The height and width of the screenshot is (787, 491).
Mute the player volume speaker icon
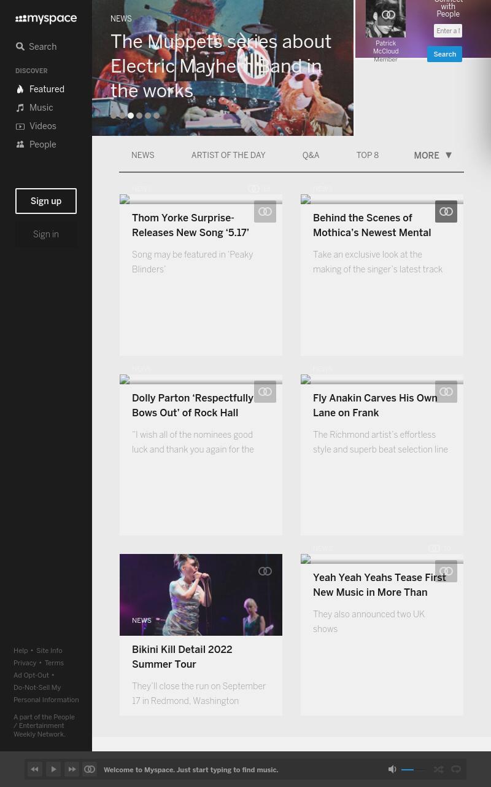(x=392, y=769)
